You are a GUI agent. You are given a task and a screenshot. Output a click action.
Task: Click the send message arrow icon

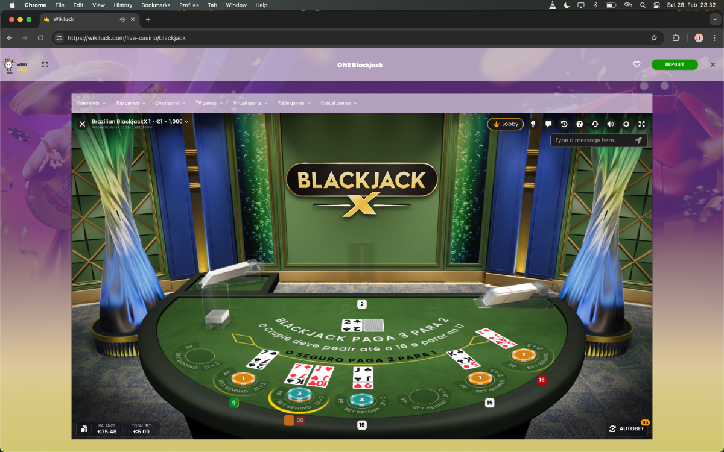point(638,140)
